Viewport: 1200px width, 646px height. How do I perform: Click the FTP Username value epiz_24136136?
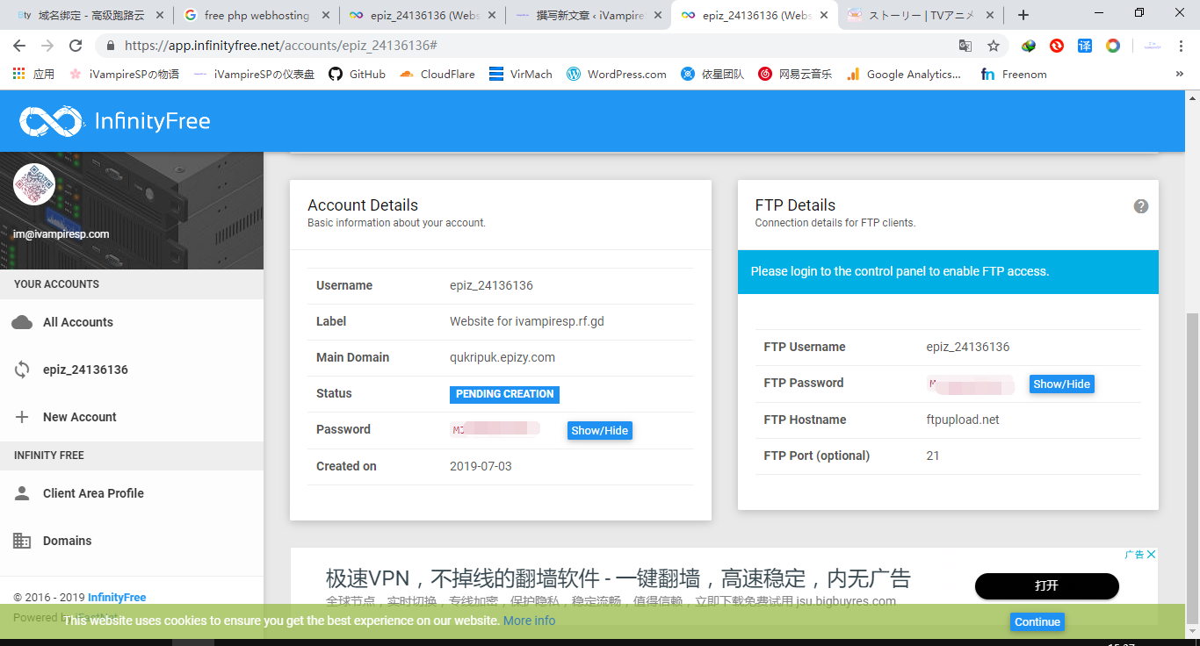coord(968,347)
